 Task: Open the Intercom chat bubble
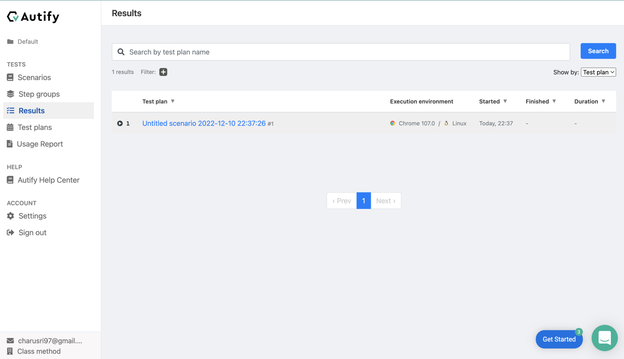[x=604, y=338]
